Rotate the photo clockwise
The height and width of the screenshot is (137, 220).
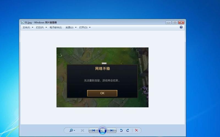click(x=128, y=130)
